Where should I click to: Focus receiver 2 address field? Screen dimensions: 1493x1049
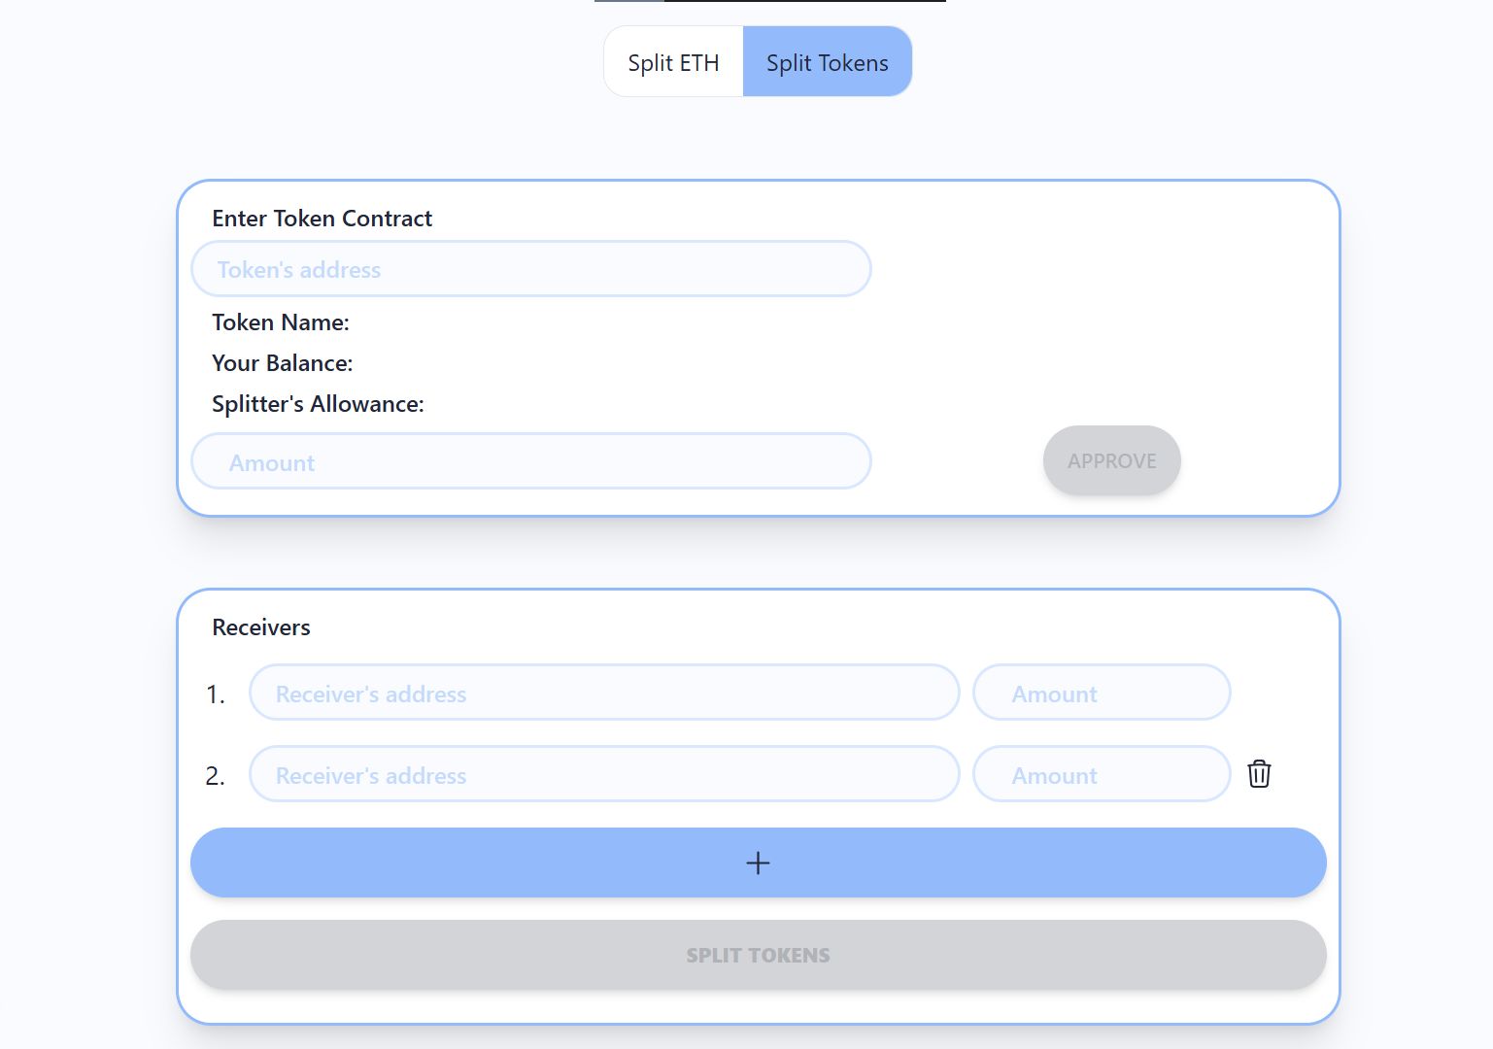[604, 774]
